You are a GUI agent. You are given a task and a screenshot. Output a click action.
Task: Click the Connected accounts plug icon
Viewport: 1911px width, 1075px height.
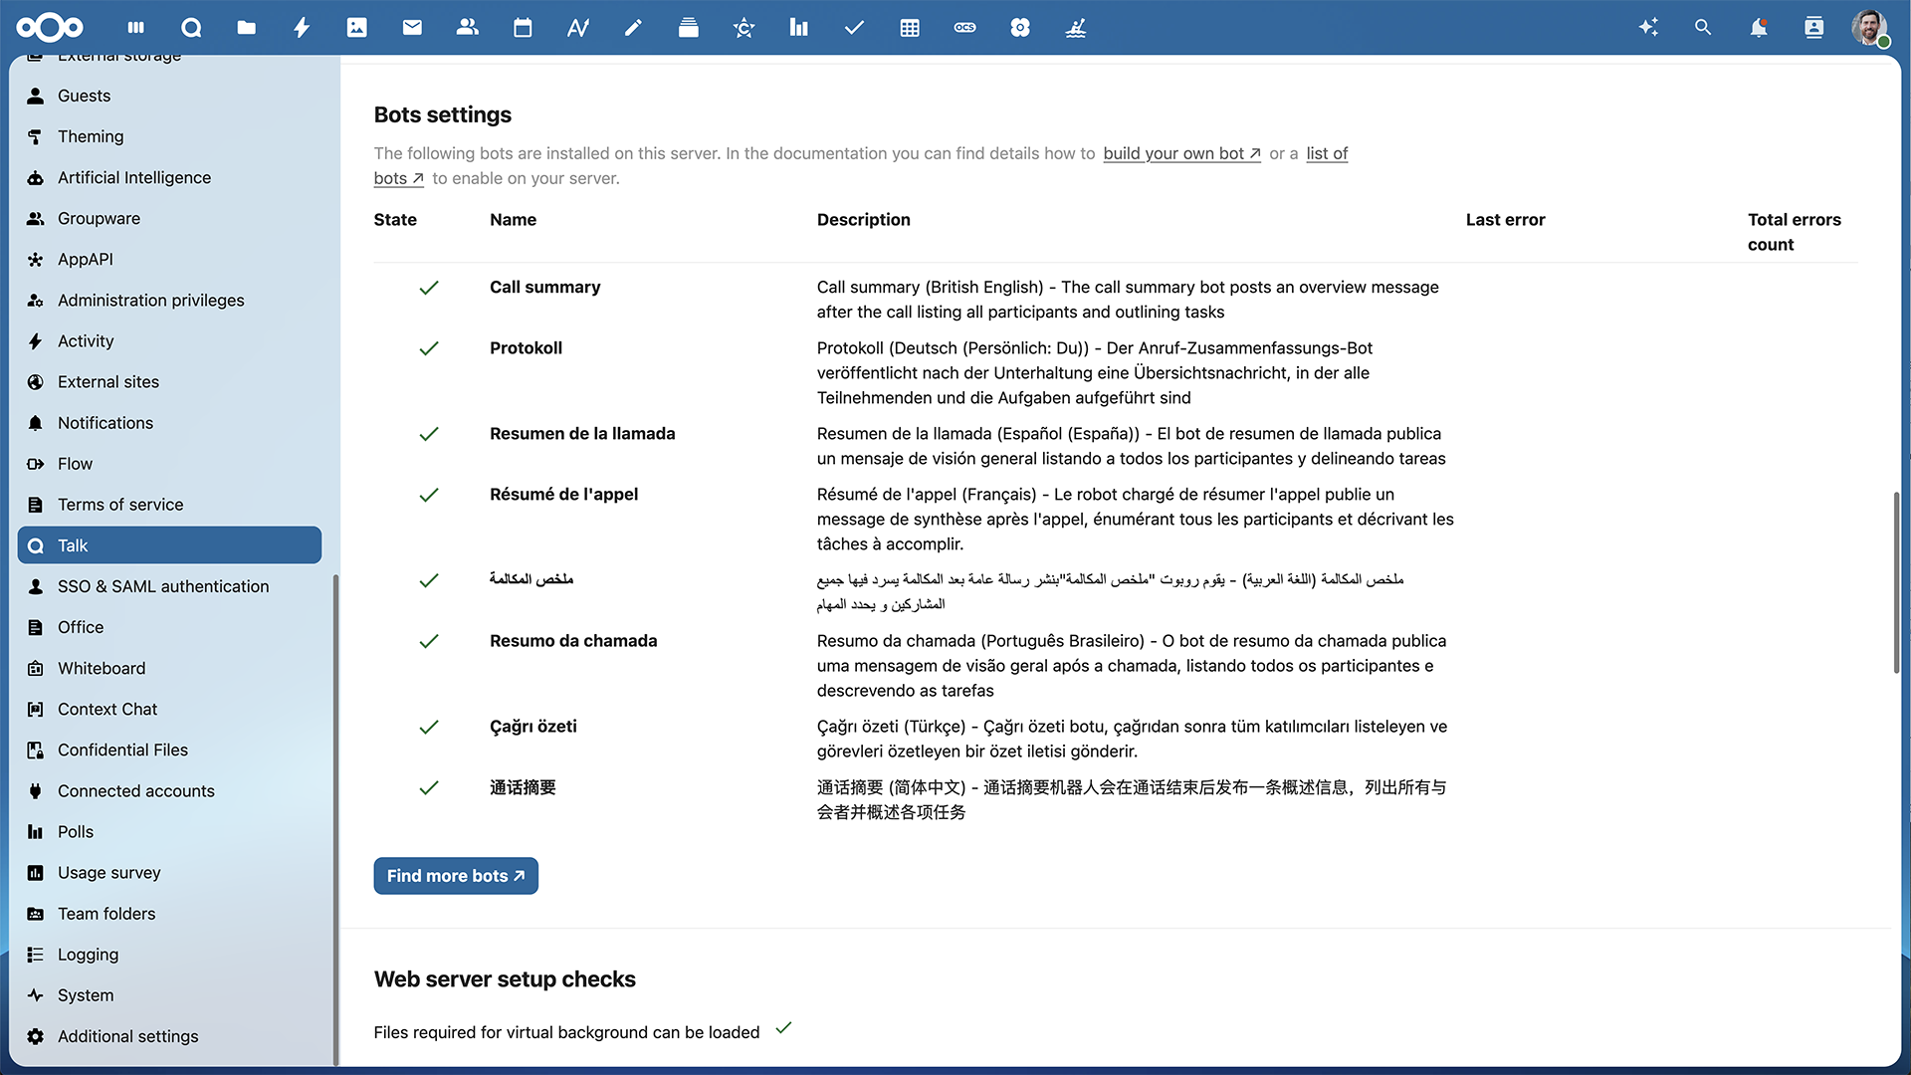(36, 791)
